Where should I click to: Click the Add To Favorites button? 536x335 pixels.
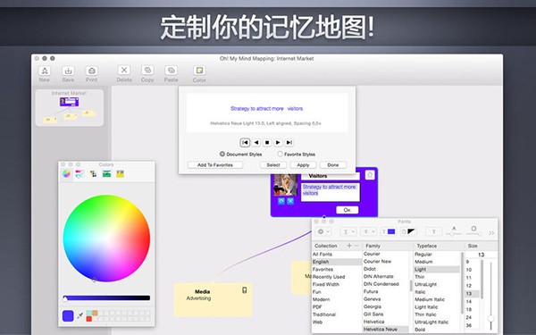coord(215,165)
